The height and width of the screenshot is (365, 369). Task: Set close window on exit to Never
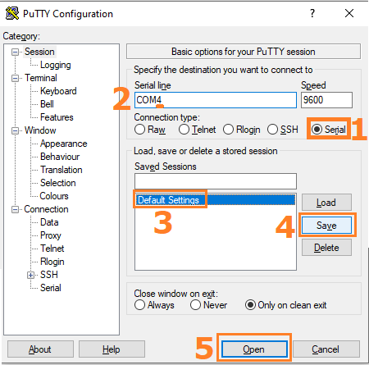point(195,305)
